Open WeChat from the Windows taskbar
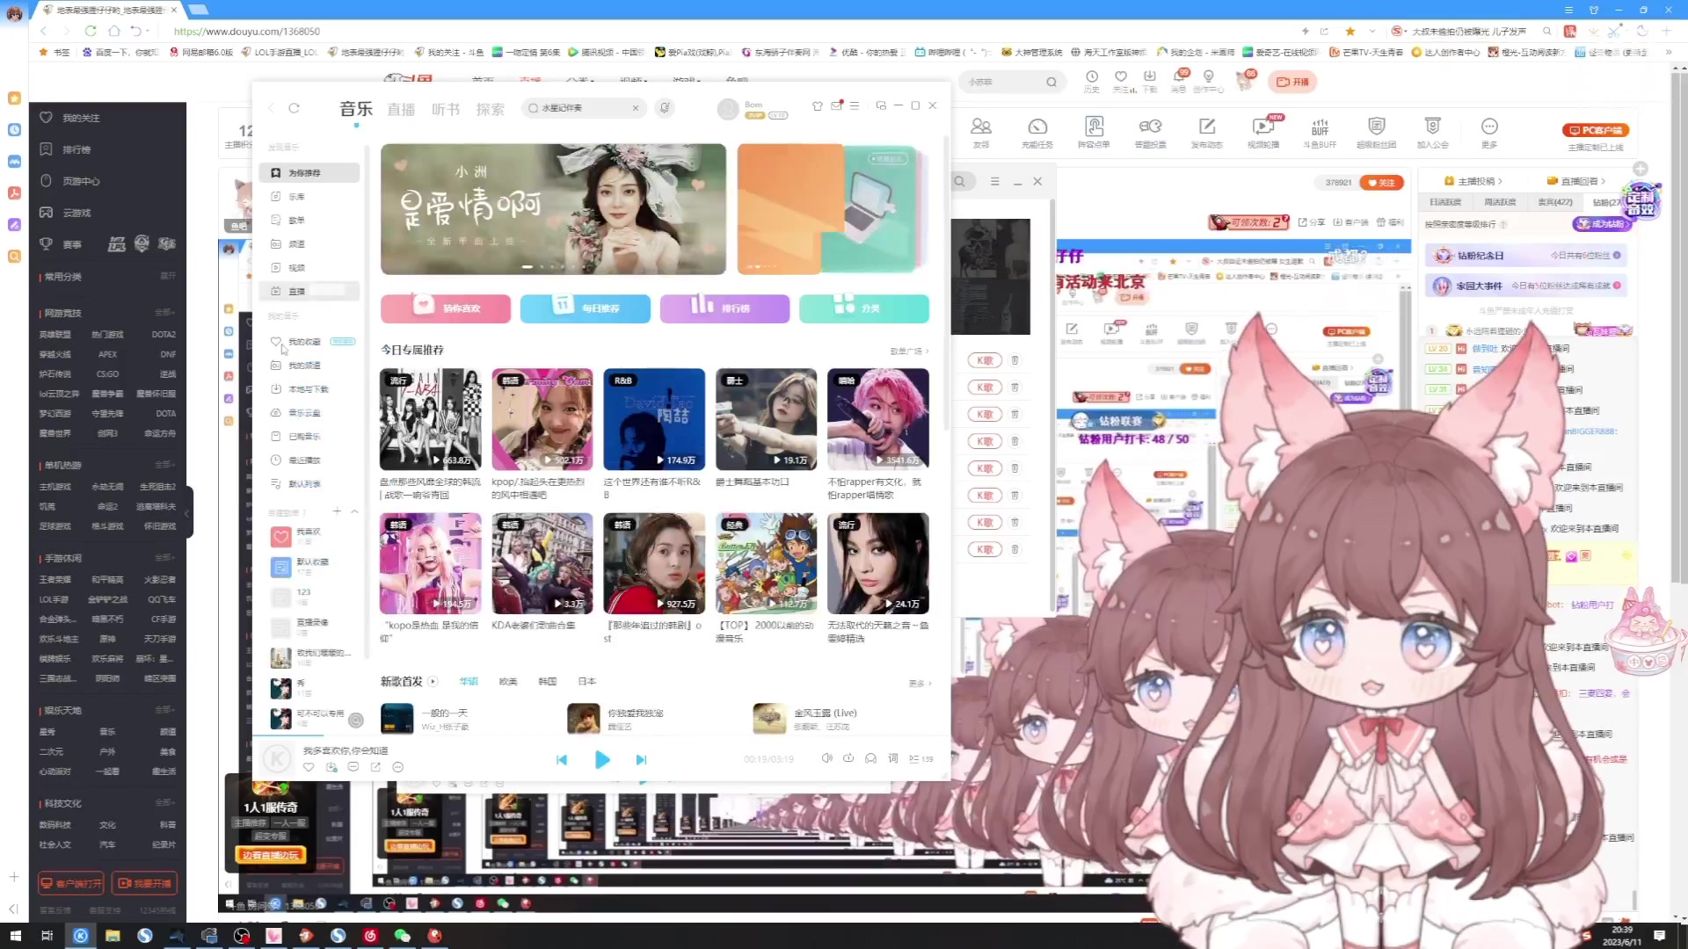The width and height of the screenshot is (1688, 949). (x=403, y=935)
